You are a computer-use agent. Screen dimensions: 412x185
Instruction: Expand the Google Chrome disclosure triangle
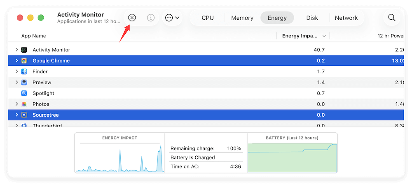[16, 61]
